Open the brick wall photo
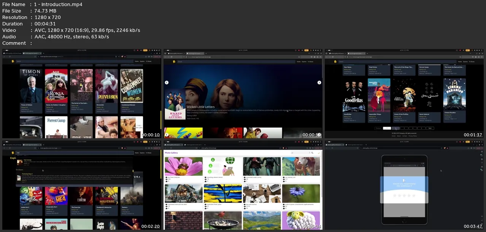Screen dimensions: 486x232 pyautogui.click(x=184, y=221)
